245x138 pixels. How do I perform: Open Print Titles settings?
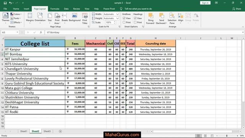(85, 18)
